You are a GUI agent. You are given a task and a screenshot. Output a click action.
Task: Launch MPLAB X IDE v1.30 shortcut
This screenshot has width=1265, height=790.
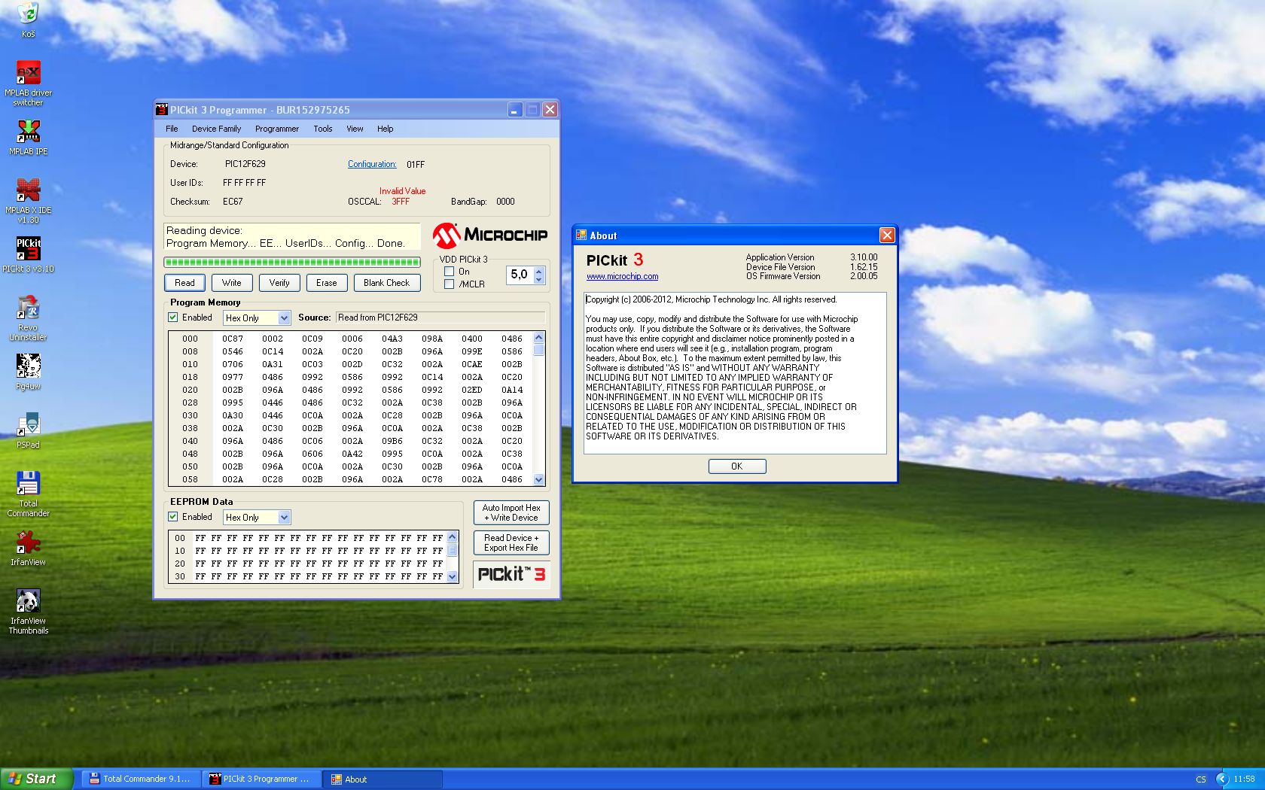[x=28, y=190]
